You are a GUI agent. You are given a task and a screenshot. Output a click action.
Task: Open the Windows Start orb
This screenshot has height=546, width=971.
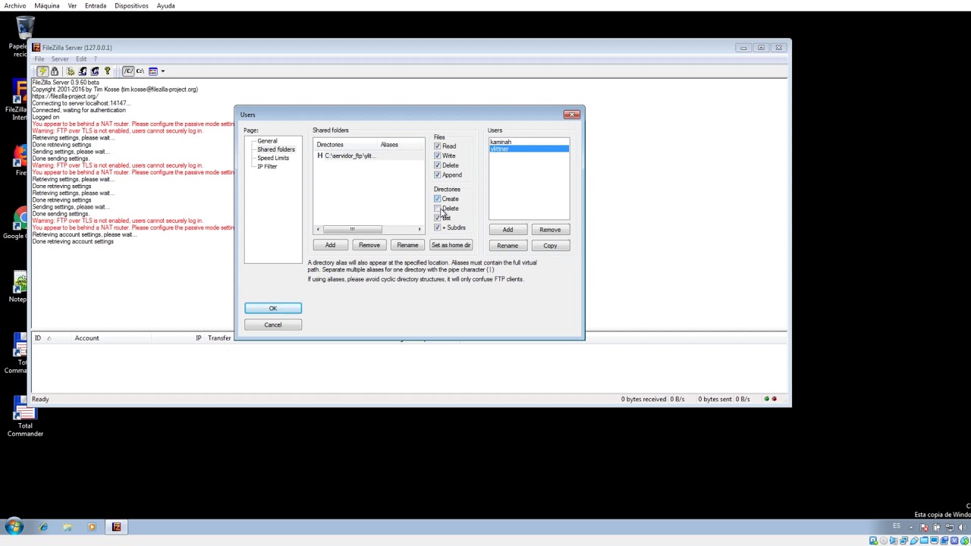[14, 527]
